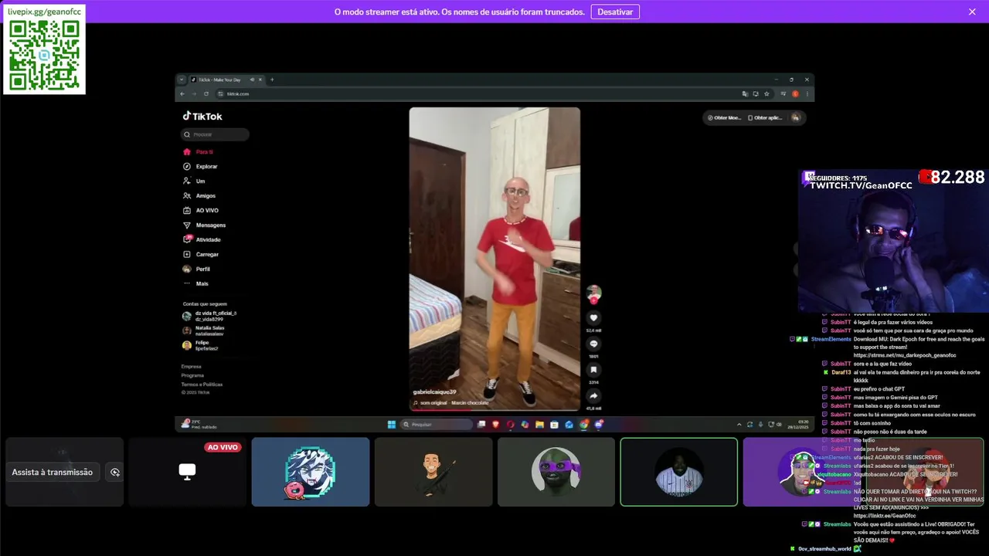Click the TikTok Procurar search field
The width and height of the screenshot is (989, 556).
point(216,134)
